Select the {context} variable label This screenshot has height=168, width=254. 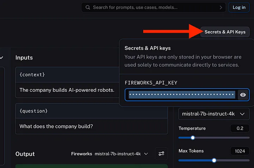pos(32,75)
